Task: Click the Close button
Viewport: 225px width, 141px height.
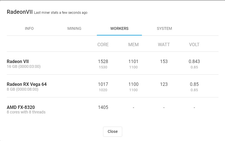Action: pos(113,131)
